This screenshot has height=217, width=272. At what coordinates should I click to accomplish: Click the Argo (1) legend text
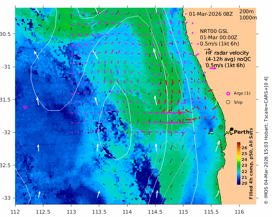pyautogui.click(x=242, y=93)
